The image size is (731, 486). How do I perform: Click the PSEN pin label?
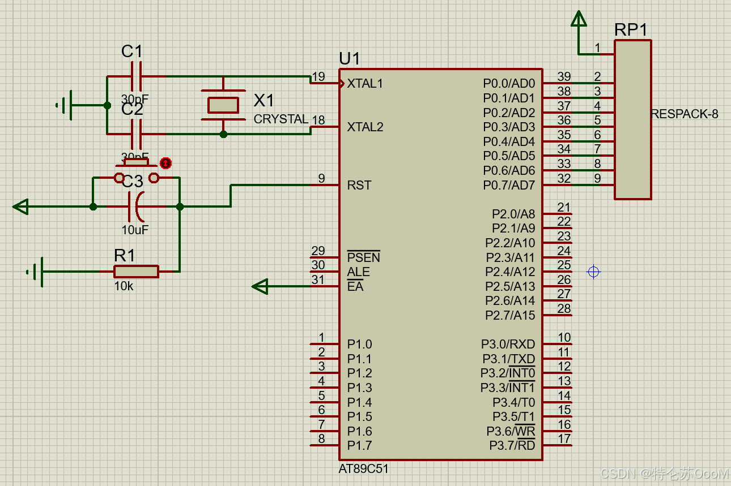click(x=363, y=257)
